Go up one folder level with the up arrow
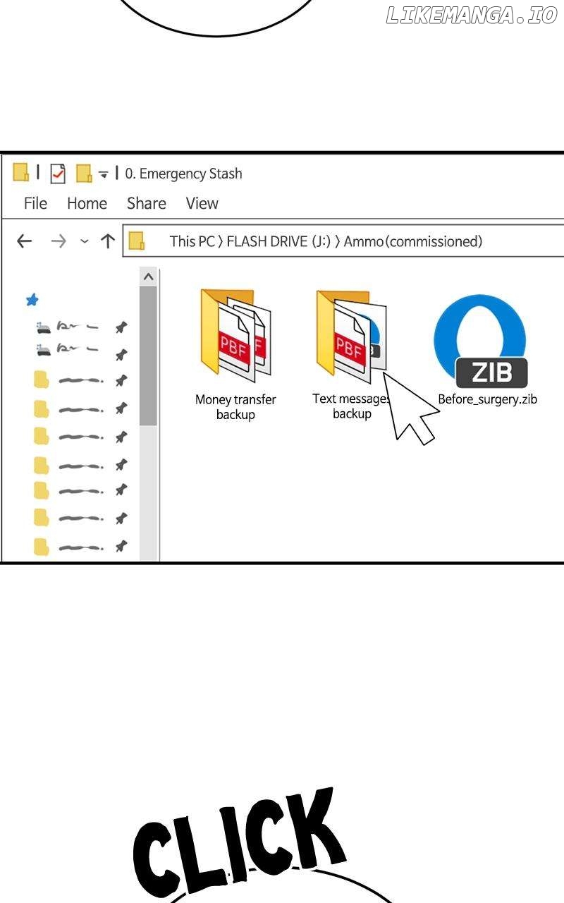Image resolution: width=564 pixels, height=903 pixels. coord(108,241)
